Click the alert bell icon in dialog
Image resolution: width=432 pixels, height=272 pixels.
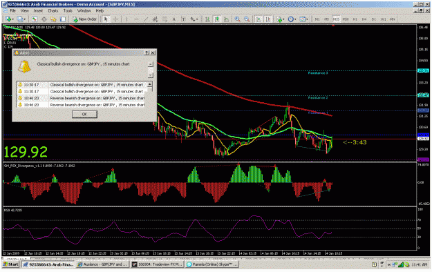pyautogui.click(x=24, y=67)
